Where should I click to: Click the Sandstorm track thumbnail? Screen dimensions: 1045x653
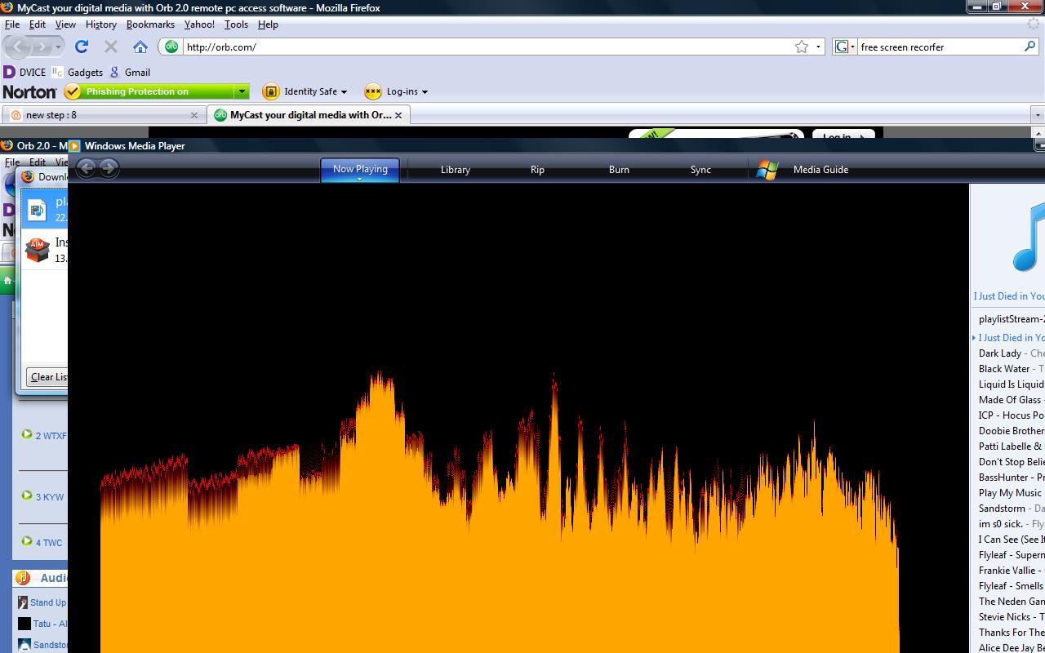24,644
